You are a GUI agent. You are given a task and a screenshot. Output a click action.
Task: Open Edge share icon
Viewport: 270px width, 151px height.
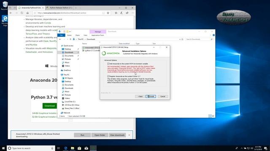(127, 13)
